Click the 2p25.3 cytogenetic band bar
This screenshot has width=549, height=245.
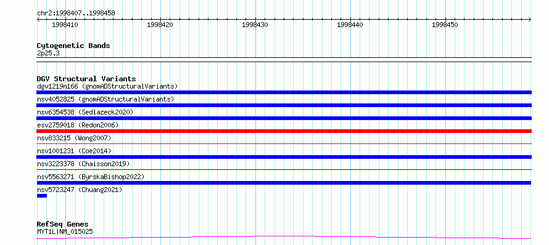(284, 60)
